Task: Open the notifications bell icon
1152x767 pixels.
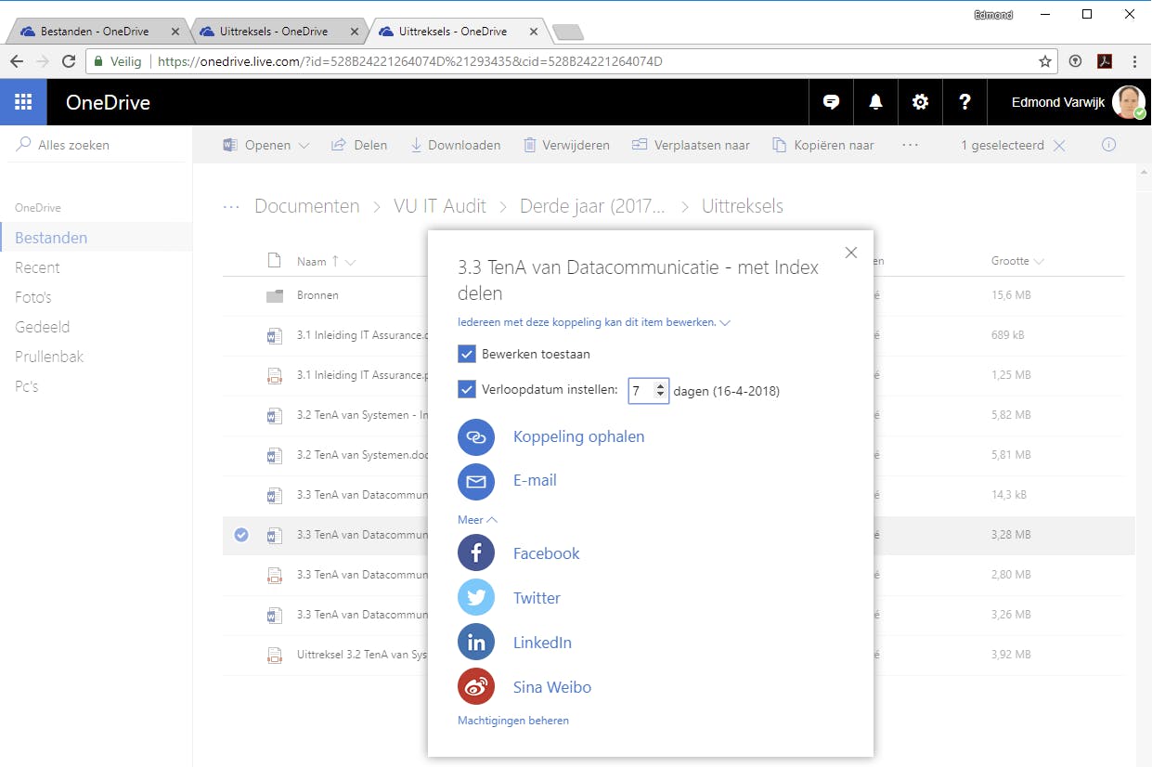Action: pyautogui.click(x=875, y=102)
